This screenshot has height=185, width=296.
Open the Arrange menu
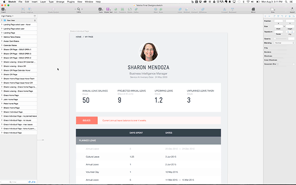click(60, 2)
